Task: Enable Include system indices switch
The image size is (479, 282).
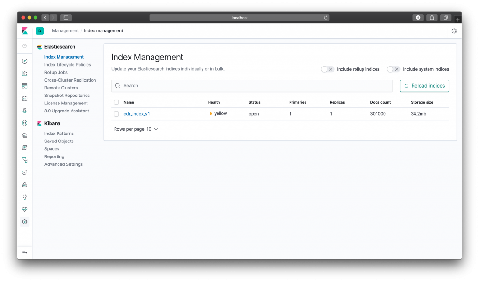Action: 393,69
